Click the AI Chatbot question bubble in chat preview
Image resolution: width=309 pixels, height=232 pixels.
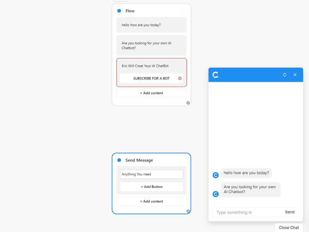tap(250, 189)
